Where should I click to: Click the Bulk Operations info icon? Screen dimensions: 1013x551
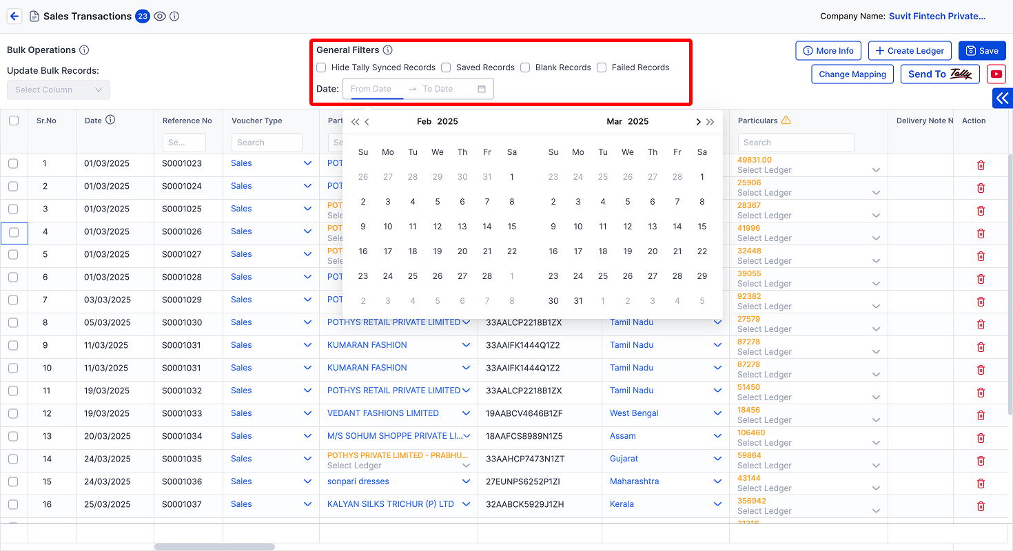(84, 50)
